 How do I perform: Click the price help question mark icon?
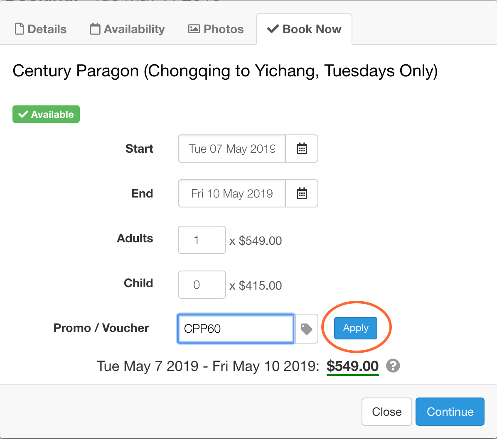(x=393, y=366)
